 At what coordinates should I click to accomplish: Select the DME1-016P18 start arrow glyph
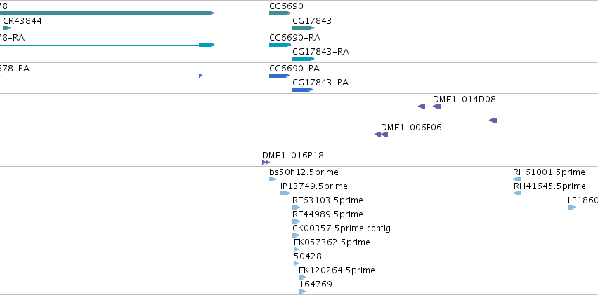[266, 163]
